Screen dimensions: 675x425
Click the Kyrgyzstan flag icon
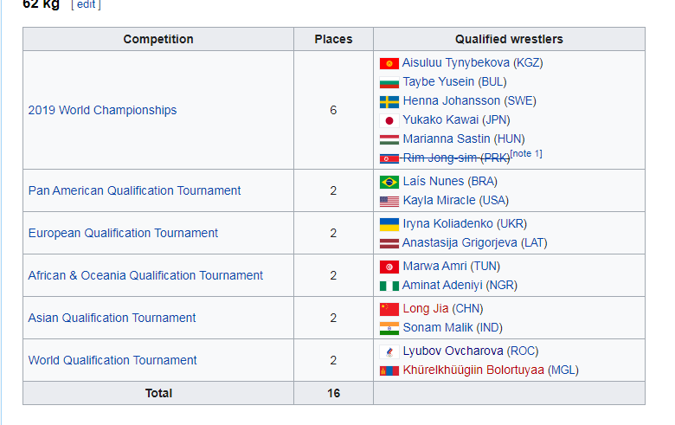pyautogui.click(x=389, y=64)
